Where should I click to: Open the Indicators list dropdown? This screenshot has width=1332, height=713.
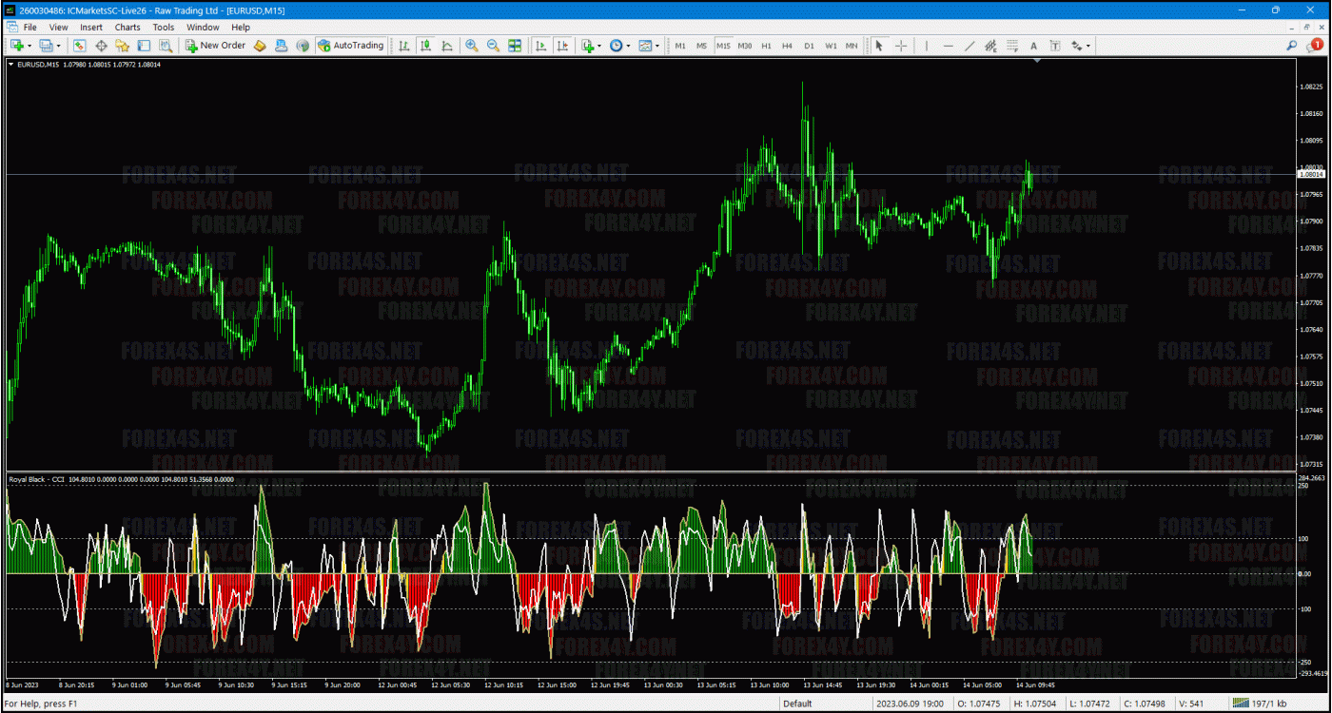(x=592, y=46)
